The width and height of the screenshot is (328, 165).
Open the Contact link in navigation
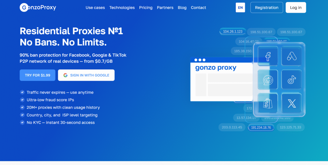199,8
